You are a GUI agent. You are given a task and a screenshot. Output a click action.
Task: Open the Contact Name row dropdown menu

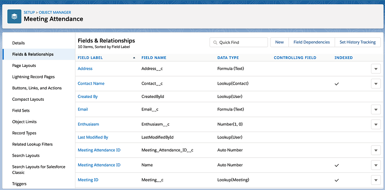(376, 84)
